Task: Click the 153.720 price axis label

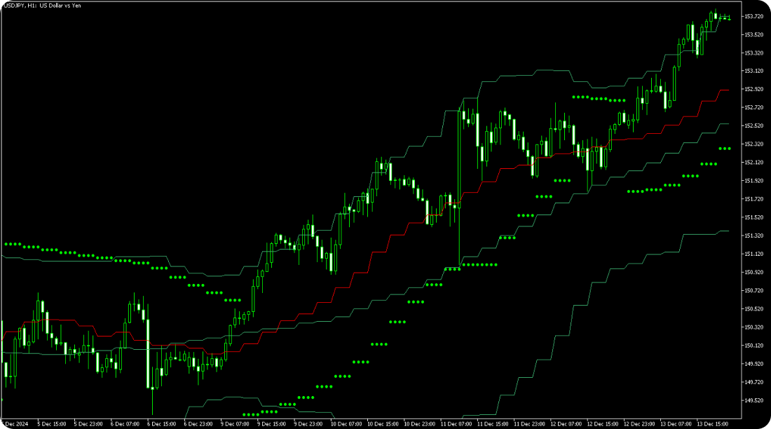Action: coord(753,16)
